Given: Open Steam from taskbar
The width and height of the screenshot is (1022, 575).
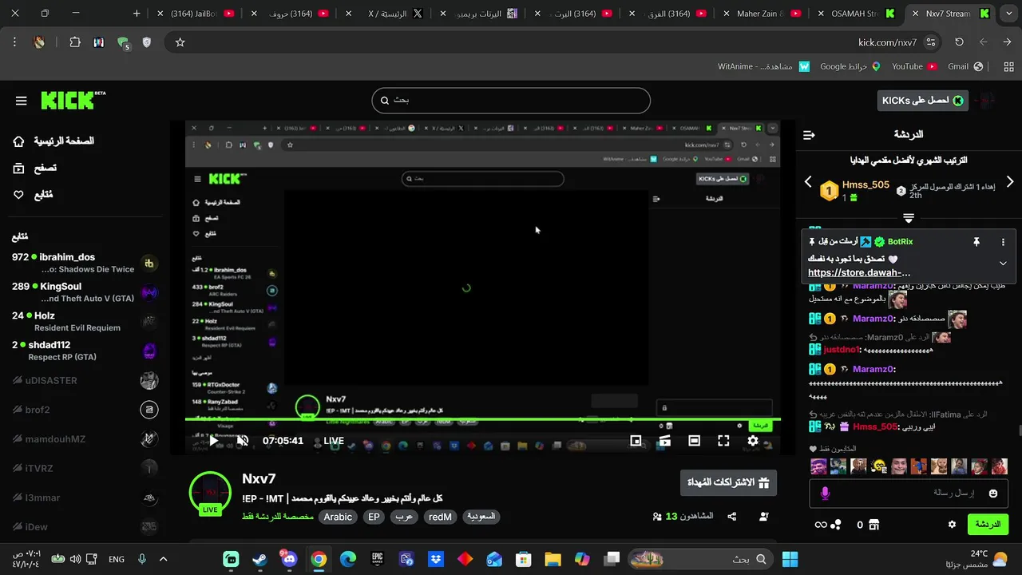Looking at the screenshot, I should (x=259, y=559).
